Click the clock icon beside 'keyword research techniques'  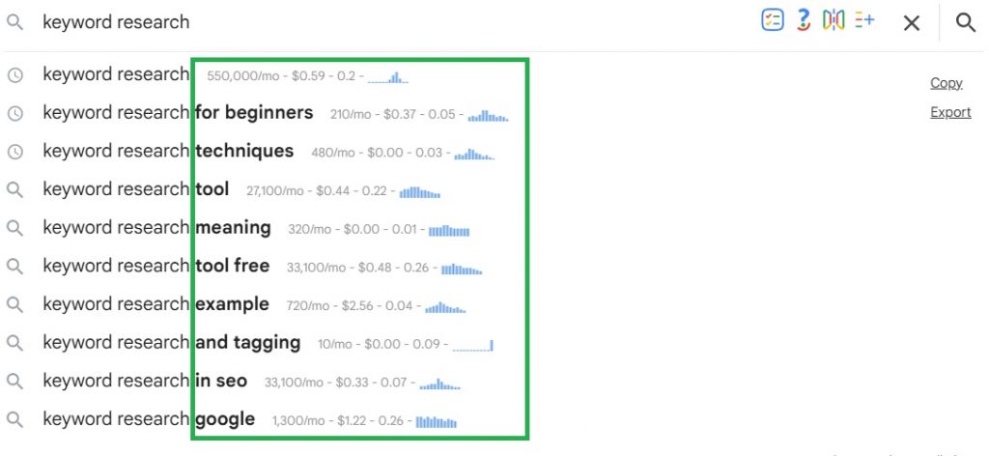coord(15,152)
